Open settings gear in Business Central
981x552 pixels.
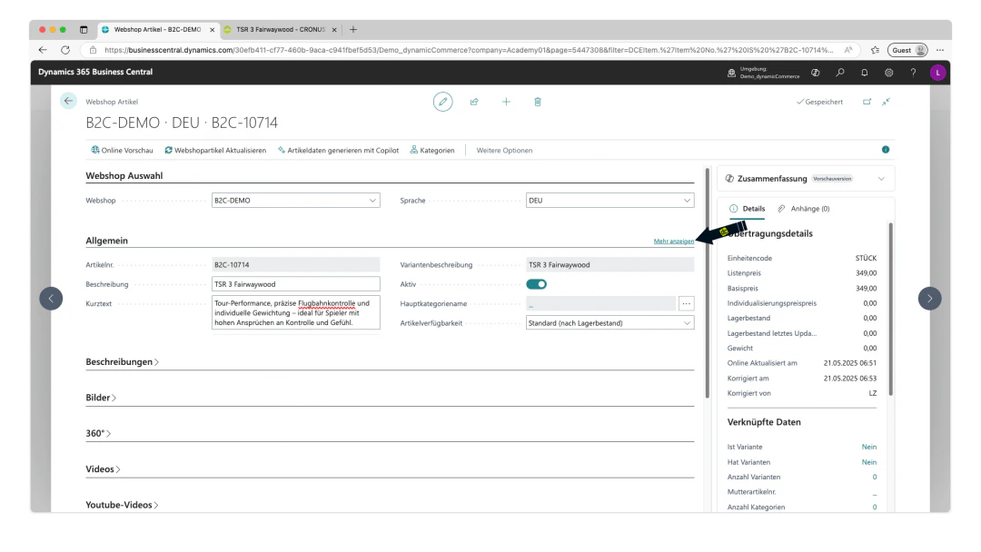[x=888, y=73]
